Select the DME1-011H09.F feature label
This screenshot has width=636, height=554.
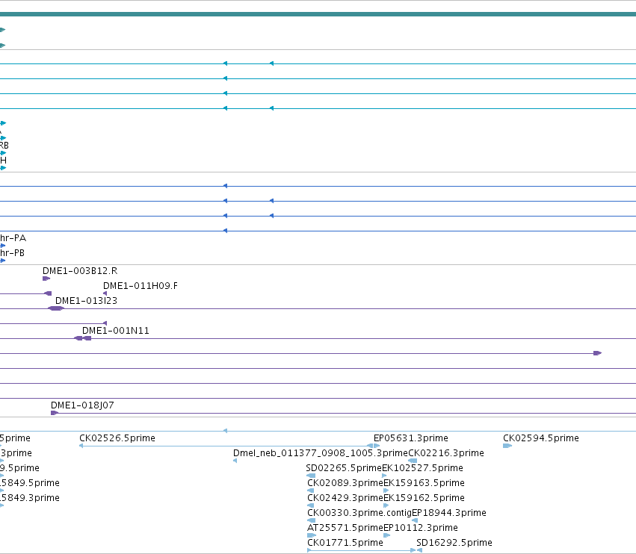141,286
